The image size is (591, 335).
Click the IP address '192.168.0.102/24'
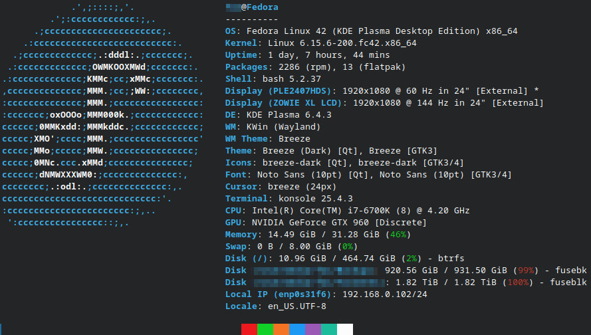tap(385, 294)
